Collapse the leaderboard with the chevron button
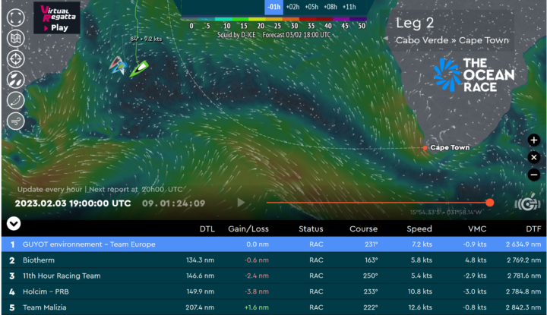Viewport: 547px width, 315px height. tap(14, 224)
